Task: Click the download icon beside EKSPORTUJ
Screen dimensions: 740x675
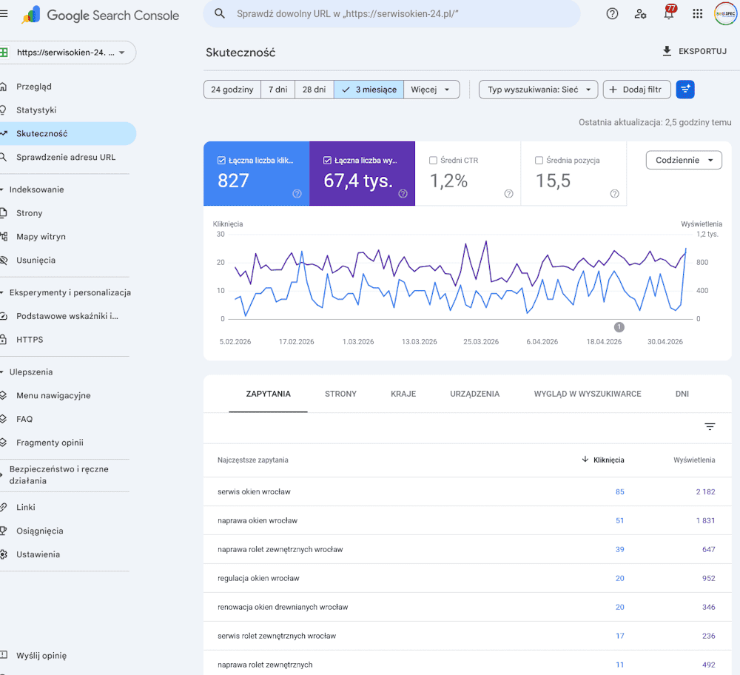Action: pos(667,51)
